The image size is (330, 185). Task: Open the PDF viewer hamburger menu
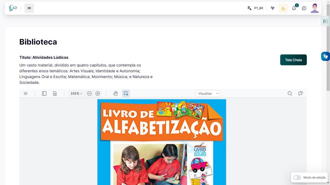click(26, 94)
